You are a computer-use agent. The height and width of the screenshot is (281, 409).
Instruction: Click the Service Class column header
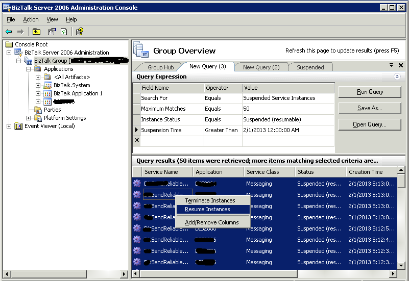point(269,172)
